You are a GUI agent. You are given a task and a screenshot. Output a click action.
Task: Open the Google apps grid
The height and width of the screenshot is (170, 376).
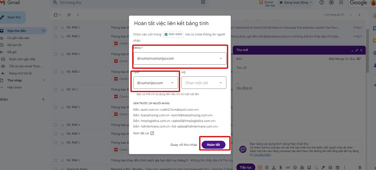coord(341,2)
